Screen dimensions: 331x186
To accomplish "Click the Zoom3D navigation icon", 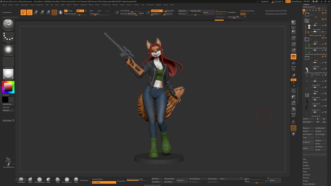I will point(294,103).
